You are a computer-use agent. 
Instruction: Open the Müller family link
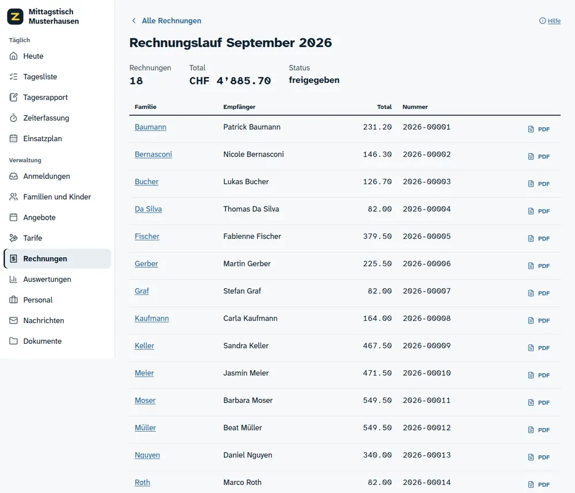tap(145, 428)
